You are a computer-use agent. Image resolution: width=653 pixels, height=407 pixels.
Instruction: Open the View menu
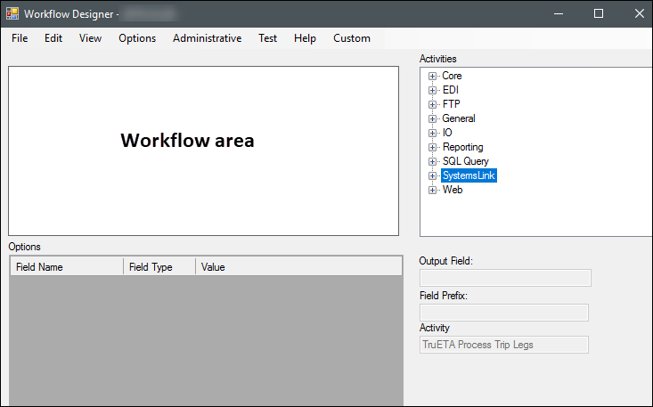[90, 38]
